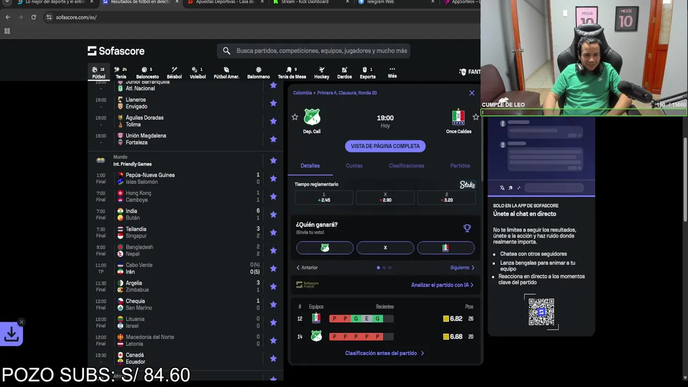Select away win odds 3.20
688x387 pixels.
click(446, 197)
